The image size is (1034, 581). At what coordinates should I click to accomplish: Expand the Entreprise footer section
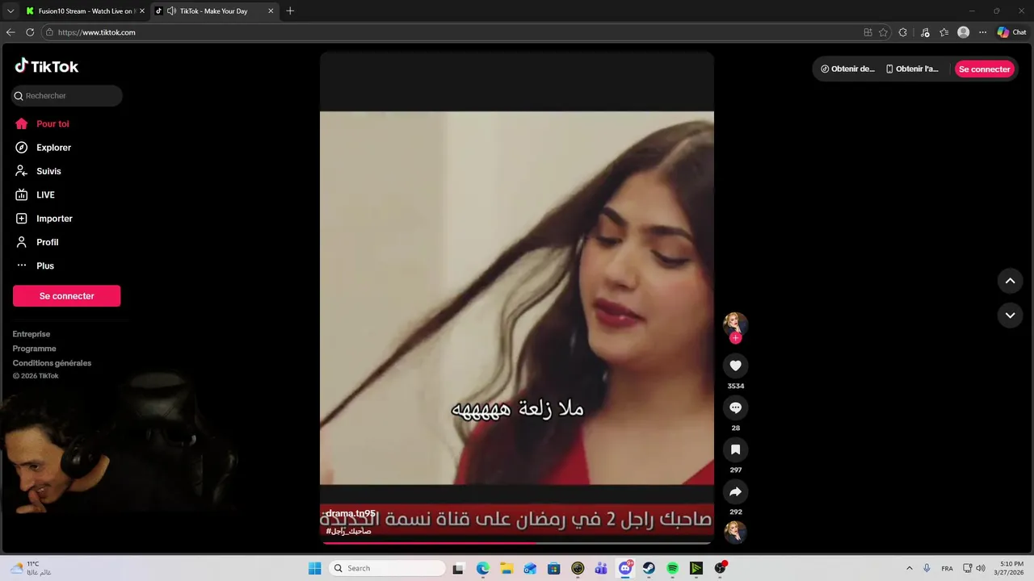(x=32, y=334)
